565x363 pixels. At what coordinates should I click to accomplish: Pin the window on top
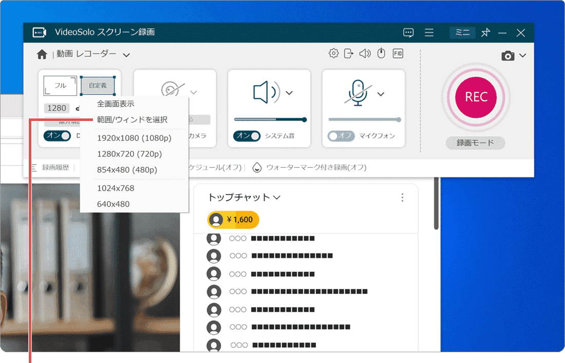(x=485, y=32)
